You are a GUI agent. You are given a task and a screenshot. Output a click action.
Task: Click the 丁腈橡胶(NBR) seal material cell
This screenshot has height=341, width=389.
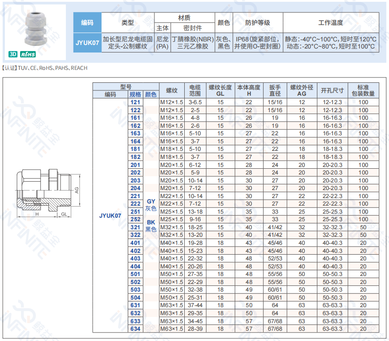pyautogui.click(x=193, y=43)
